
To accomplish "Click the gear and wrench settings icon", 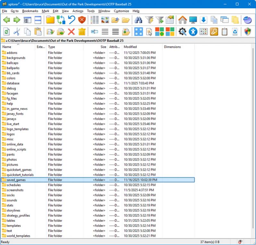I will (x=182, y=32).
